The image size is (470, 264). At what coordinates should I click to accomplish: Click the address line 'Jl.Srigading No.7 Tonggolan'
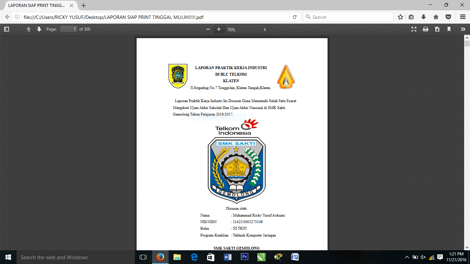pyautogui.click(x=231, y=88)
